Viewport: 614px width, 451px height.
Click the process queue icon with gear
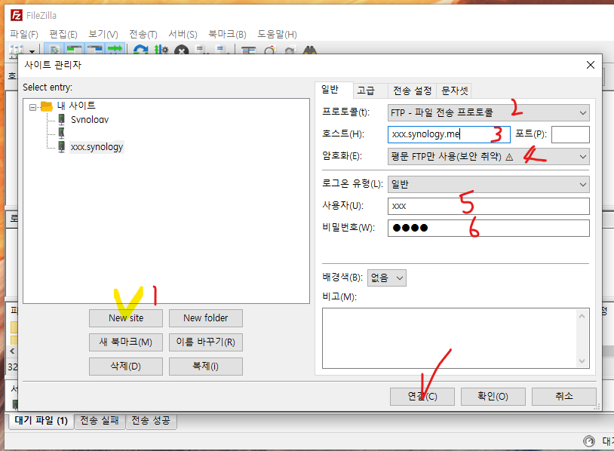tap(161, 50)
